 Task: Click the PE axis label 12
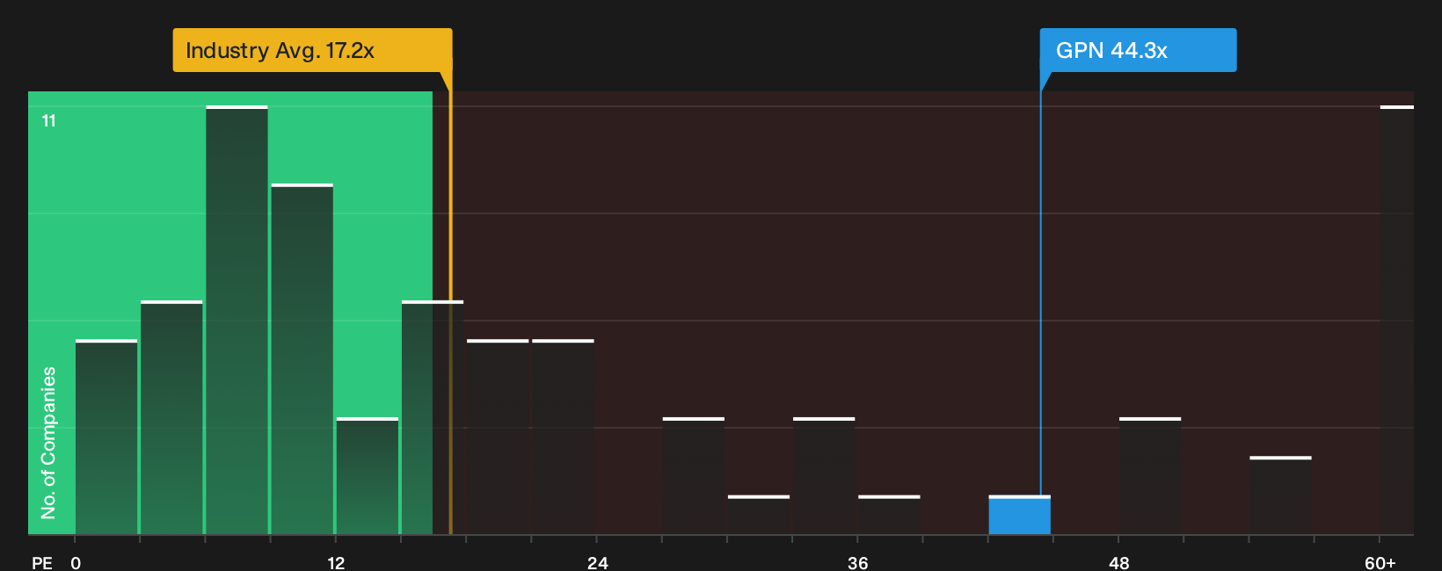click(x=336, y=562)
